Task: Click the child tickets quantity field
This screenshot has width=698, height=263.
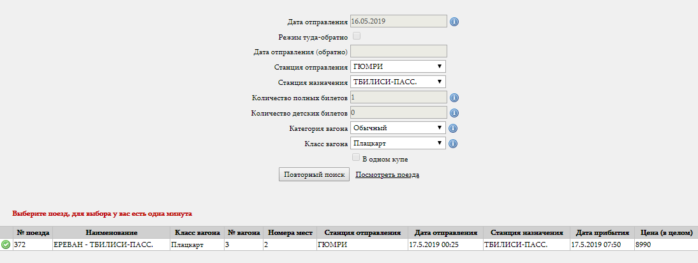Action: 398,112
